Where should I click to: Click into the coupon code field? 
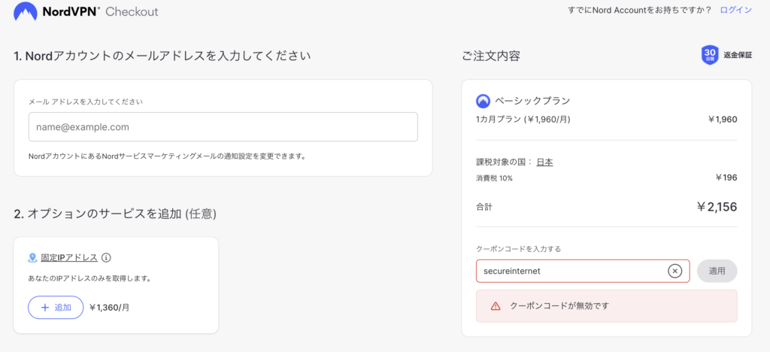point(570,271)
